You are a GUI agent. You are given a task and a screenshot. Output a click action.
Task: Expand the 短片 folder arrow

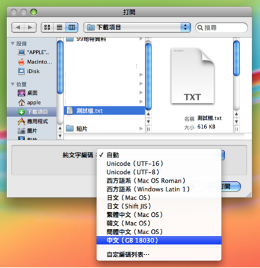tap(141, 128)
